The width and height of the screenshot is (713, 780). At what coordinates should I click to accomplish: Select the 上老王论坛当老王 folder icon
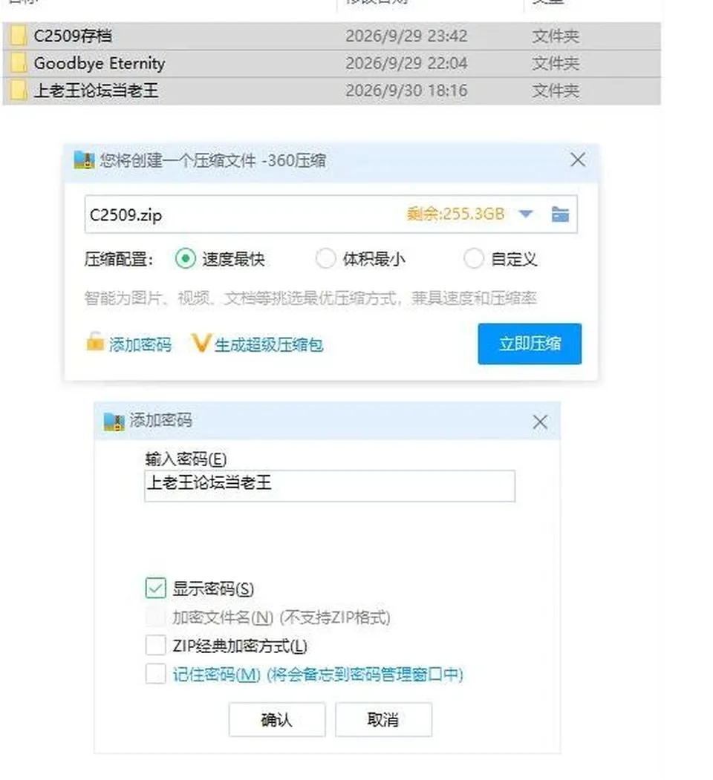click(18, 91)
